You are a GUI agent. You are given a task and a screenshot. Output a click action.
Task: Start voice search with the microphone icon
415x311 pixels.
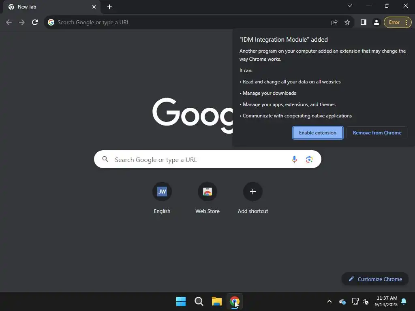pyautogui.click(x=294, y=159)
